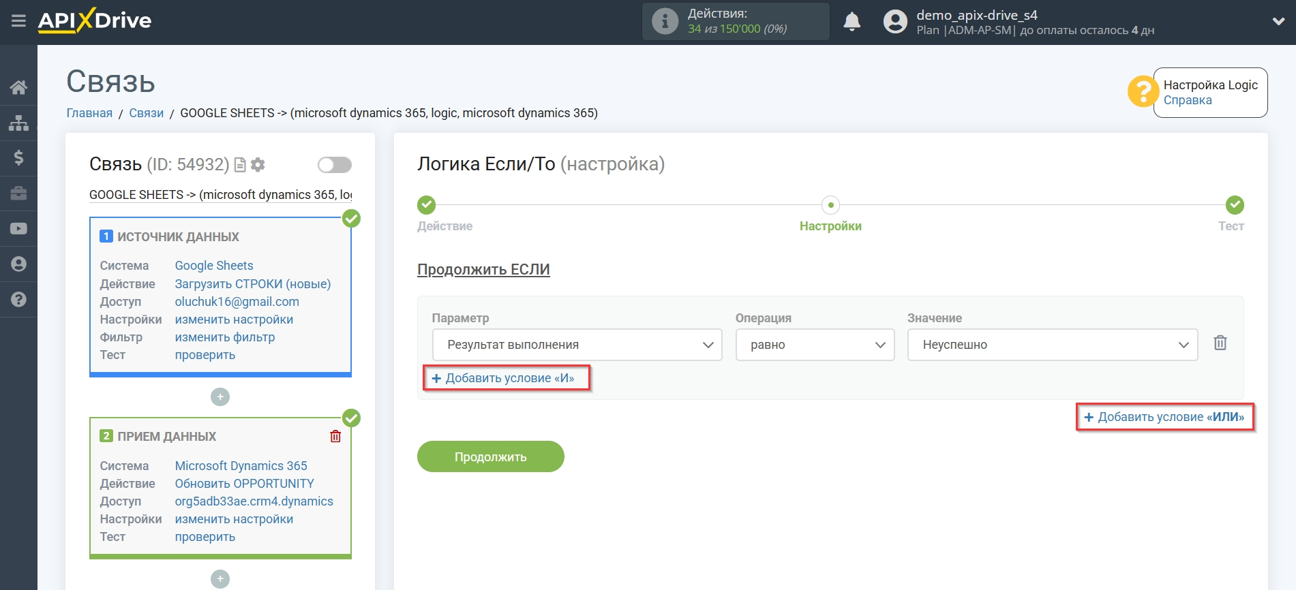The width and height of the screenshot is (1296, 590).
Task: Click the ПРИЕМ ДАННЫХ block header
Action: coord(166,437)
